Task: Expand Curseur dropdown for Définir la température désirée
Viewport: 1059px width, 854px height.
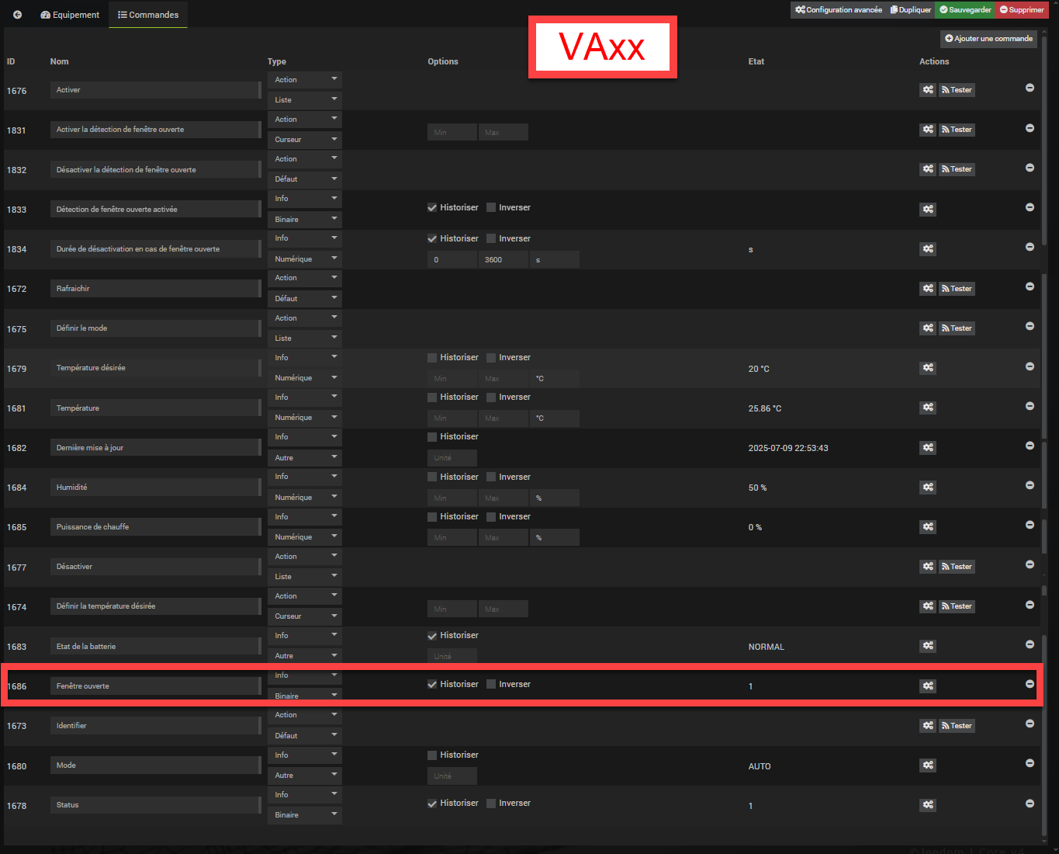Action: pos(305,616)
